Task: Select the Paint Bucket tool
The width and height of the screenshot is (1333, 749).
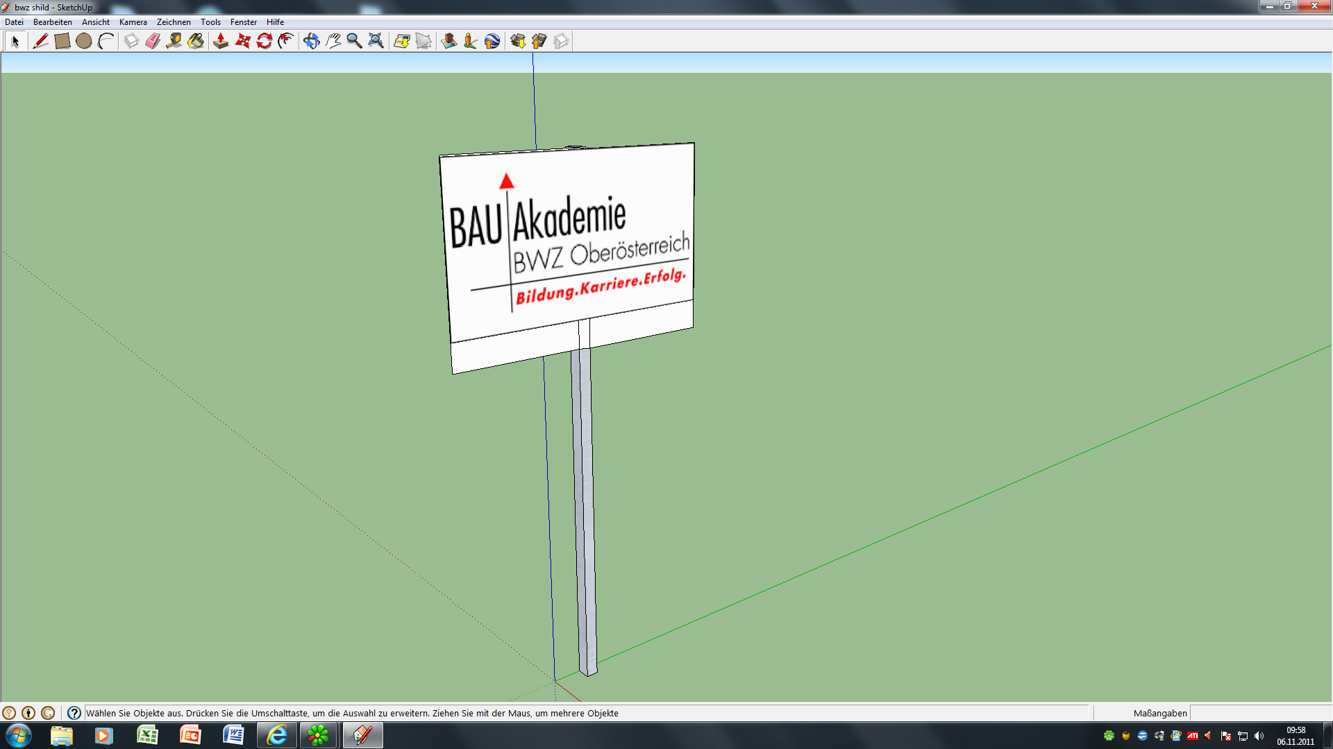Action: [196, 42]
